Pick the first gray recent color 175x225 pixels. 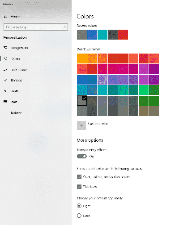[82, 35]
